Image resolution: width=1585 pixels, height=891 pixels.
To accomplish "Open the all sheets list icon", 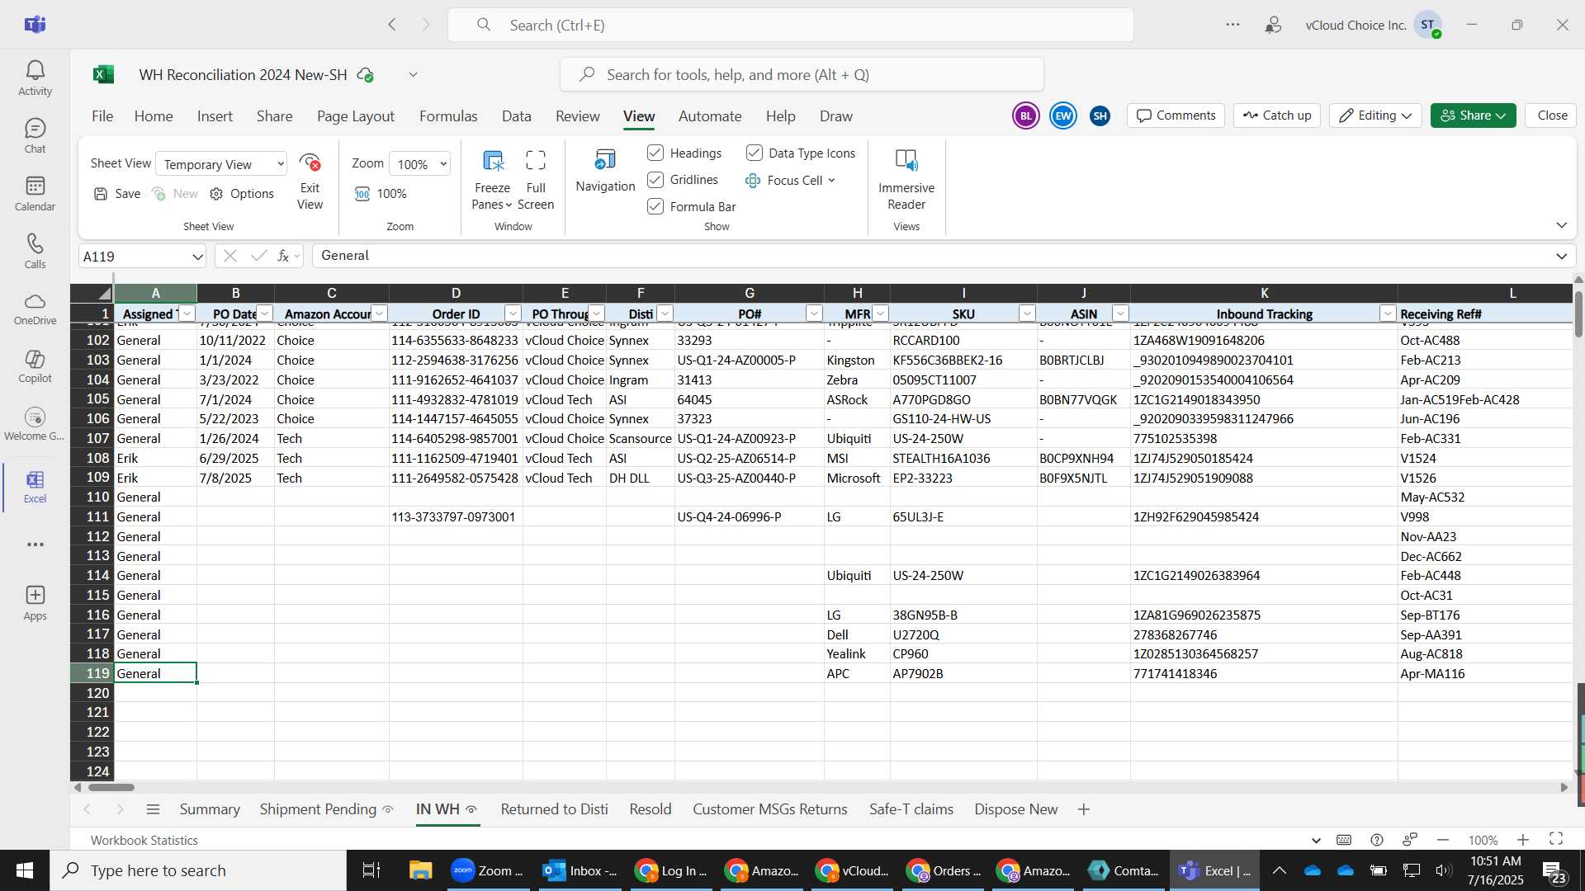I will (153, 809).
